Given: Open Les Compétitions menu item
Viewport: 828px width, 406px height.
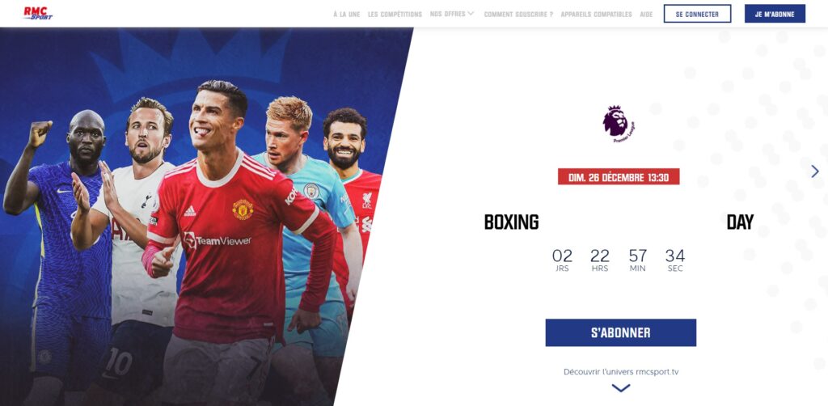Looking at the screenshot, I should [x=395, y=15].
